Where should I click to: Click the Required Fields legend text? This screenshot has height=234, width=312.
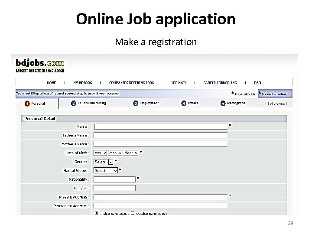pos(245,94)
